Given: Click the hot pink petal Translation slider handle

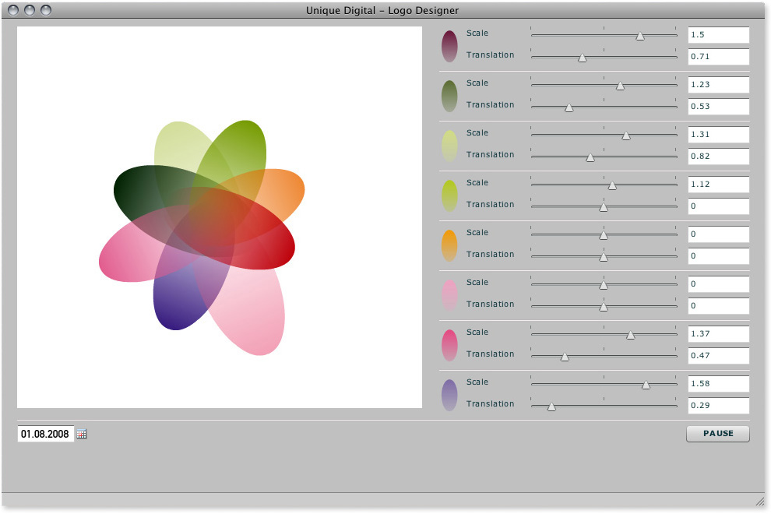Looking at the screenshot, I should click(565, 357).
